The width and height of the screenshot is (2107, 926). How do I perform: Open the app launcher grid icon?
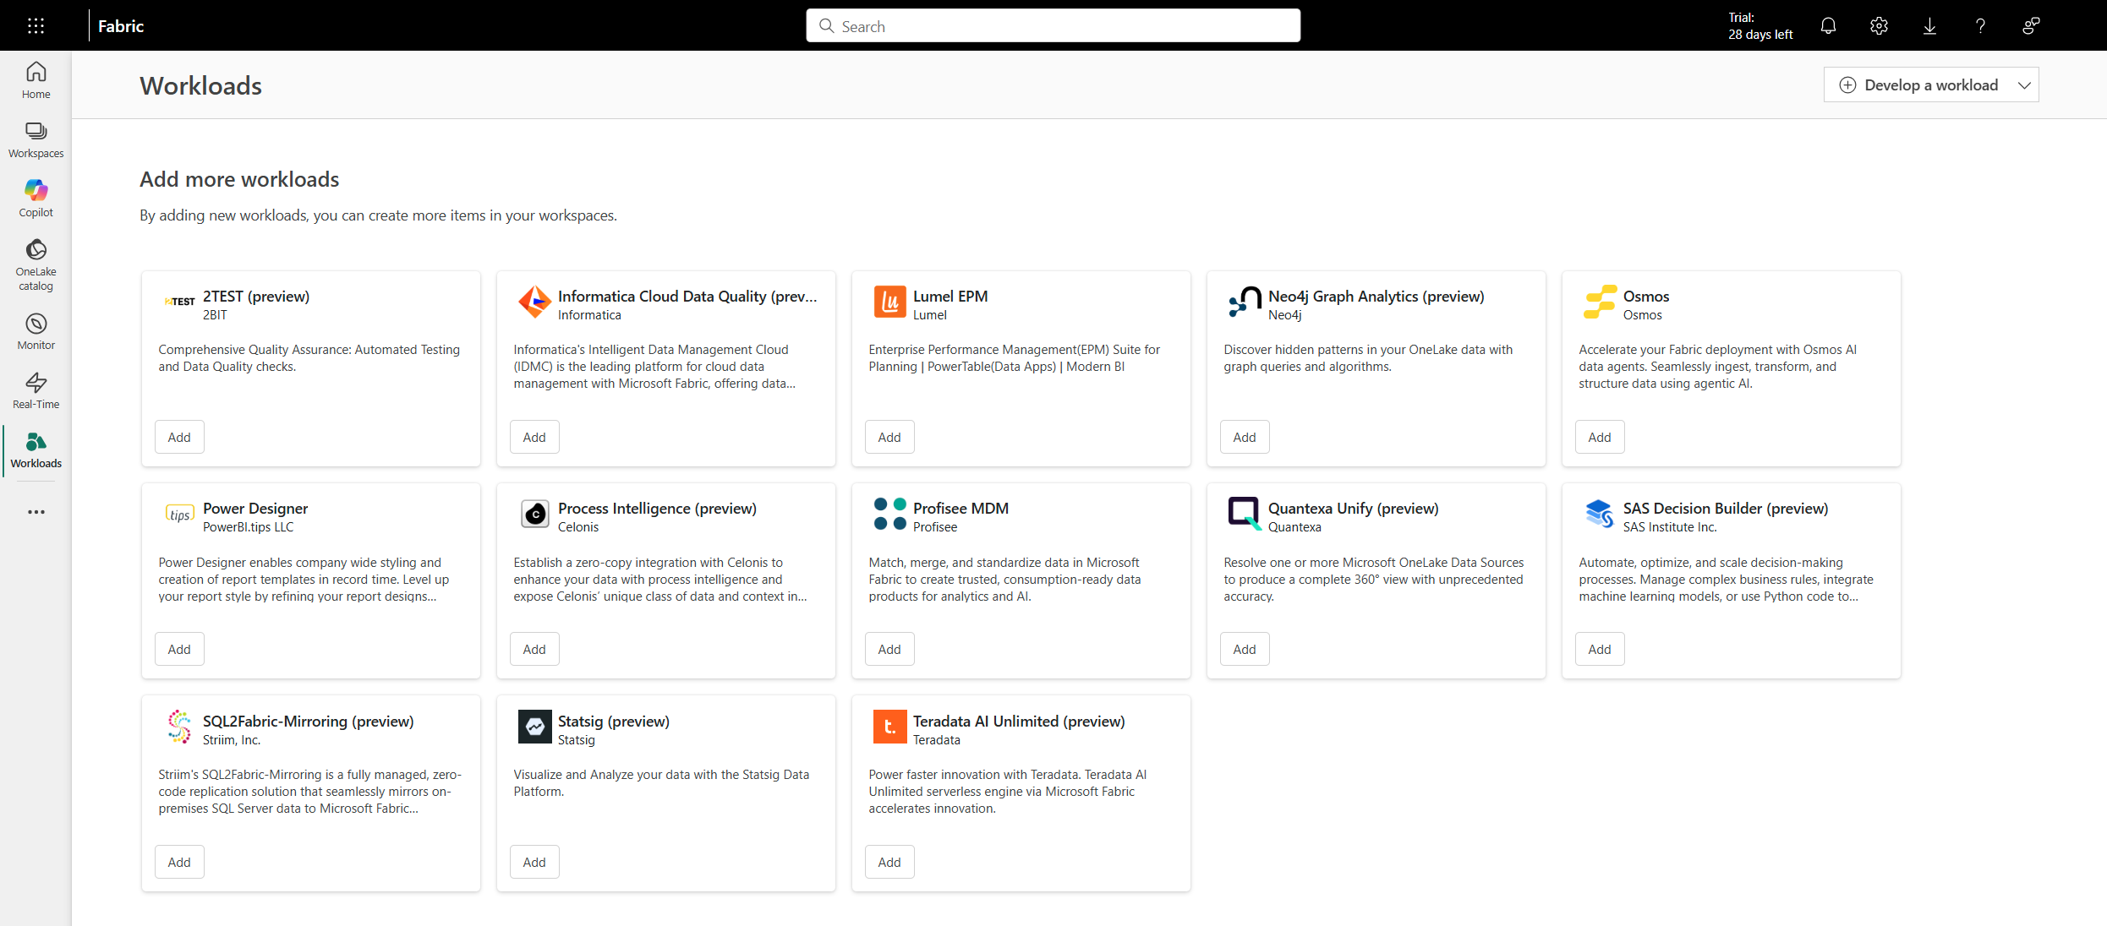[x=36, y=25]
